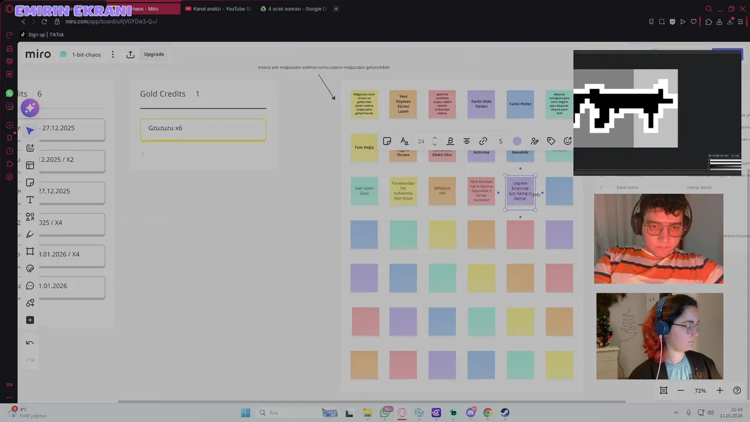Adjust font size stepper arrows

(x=434, y=141)
